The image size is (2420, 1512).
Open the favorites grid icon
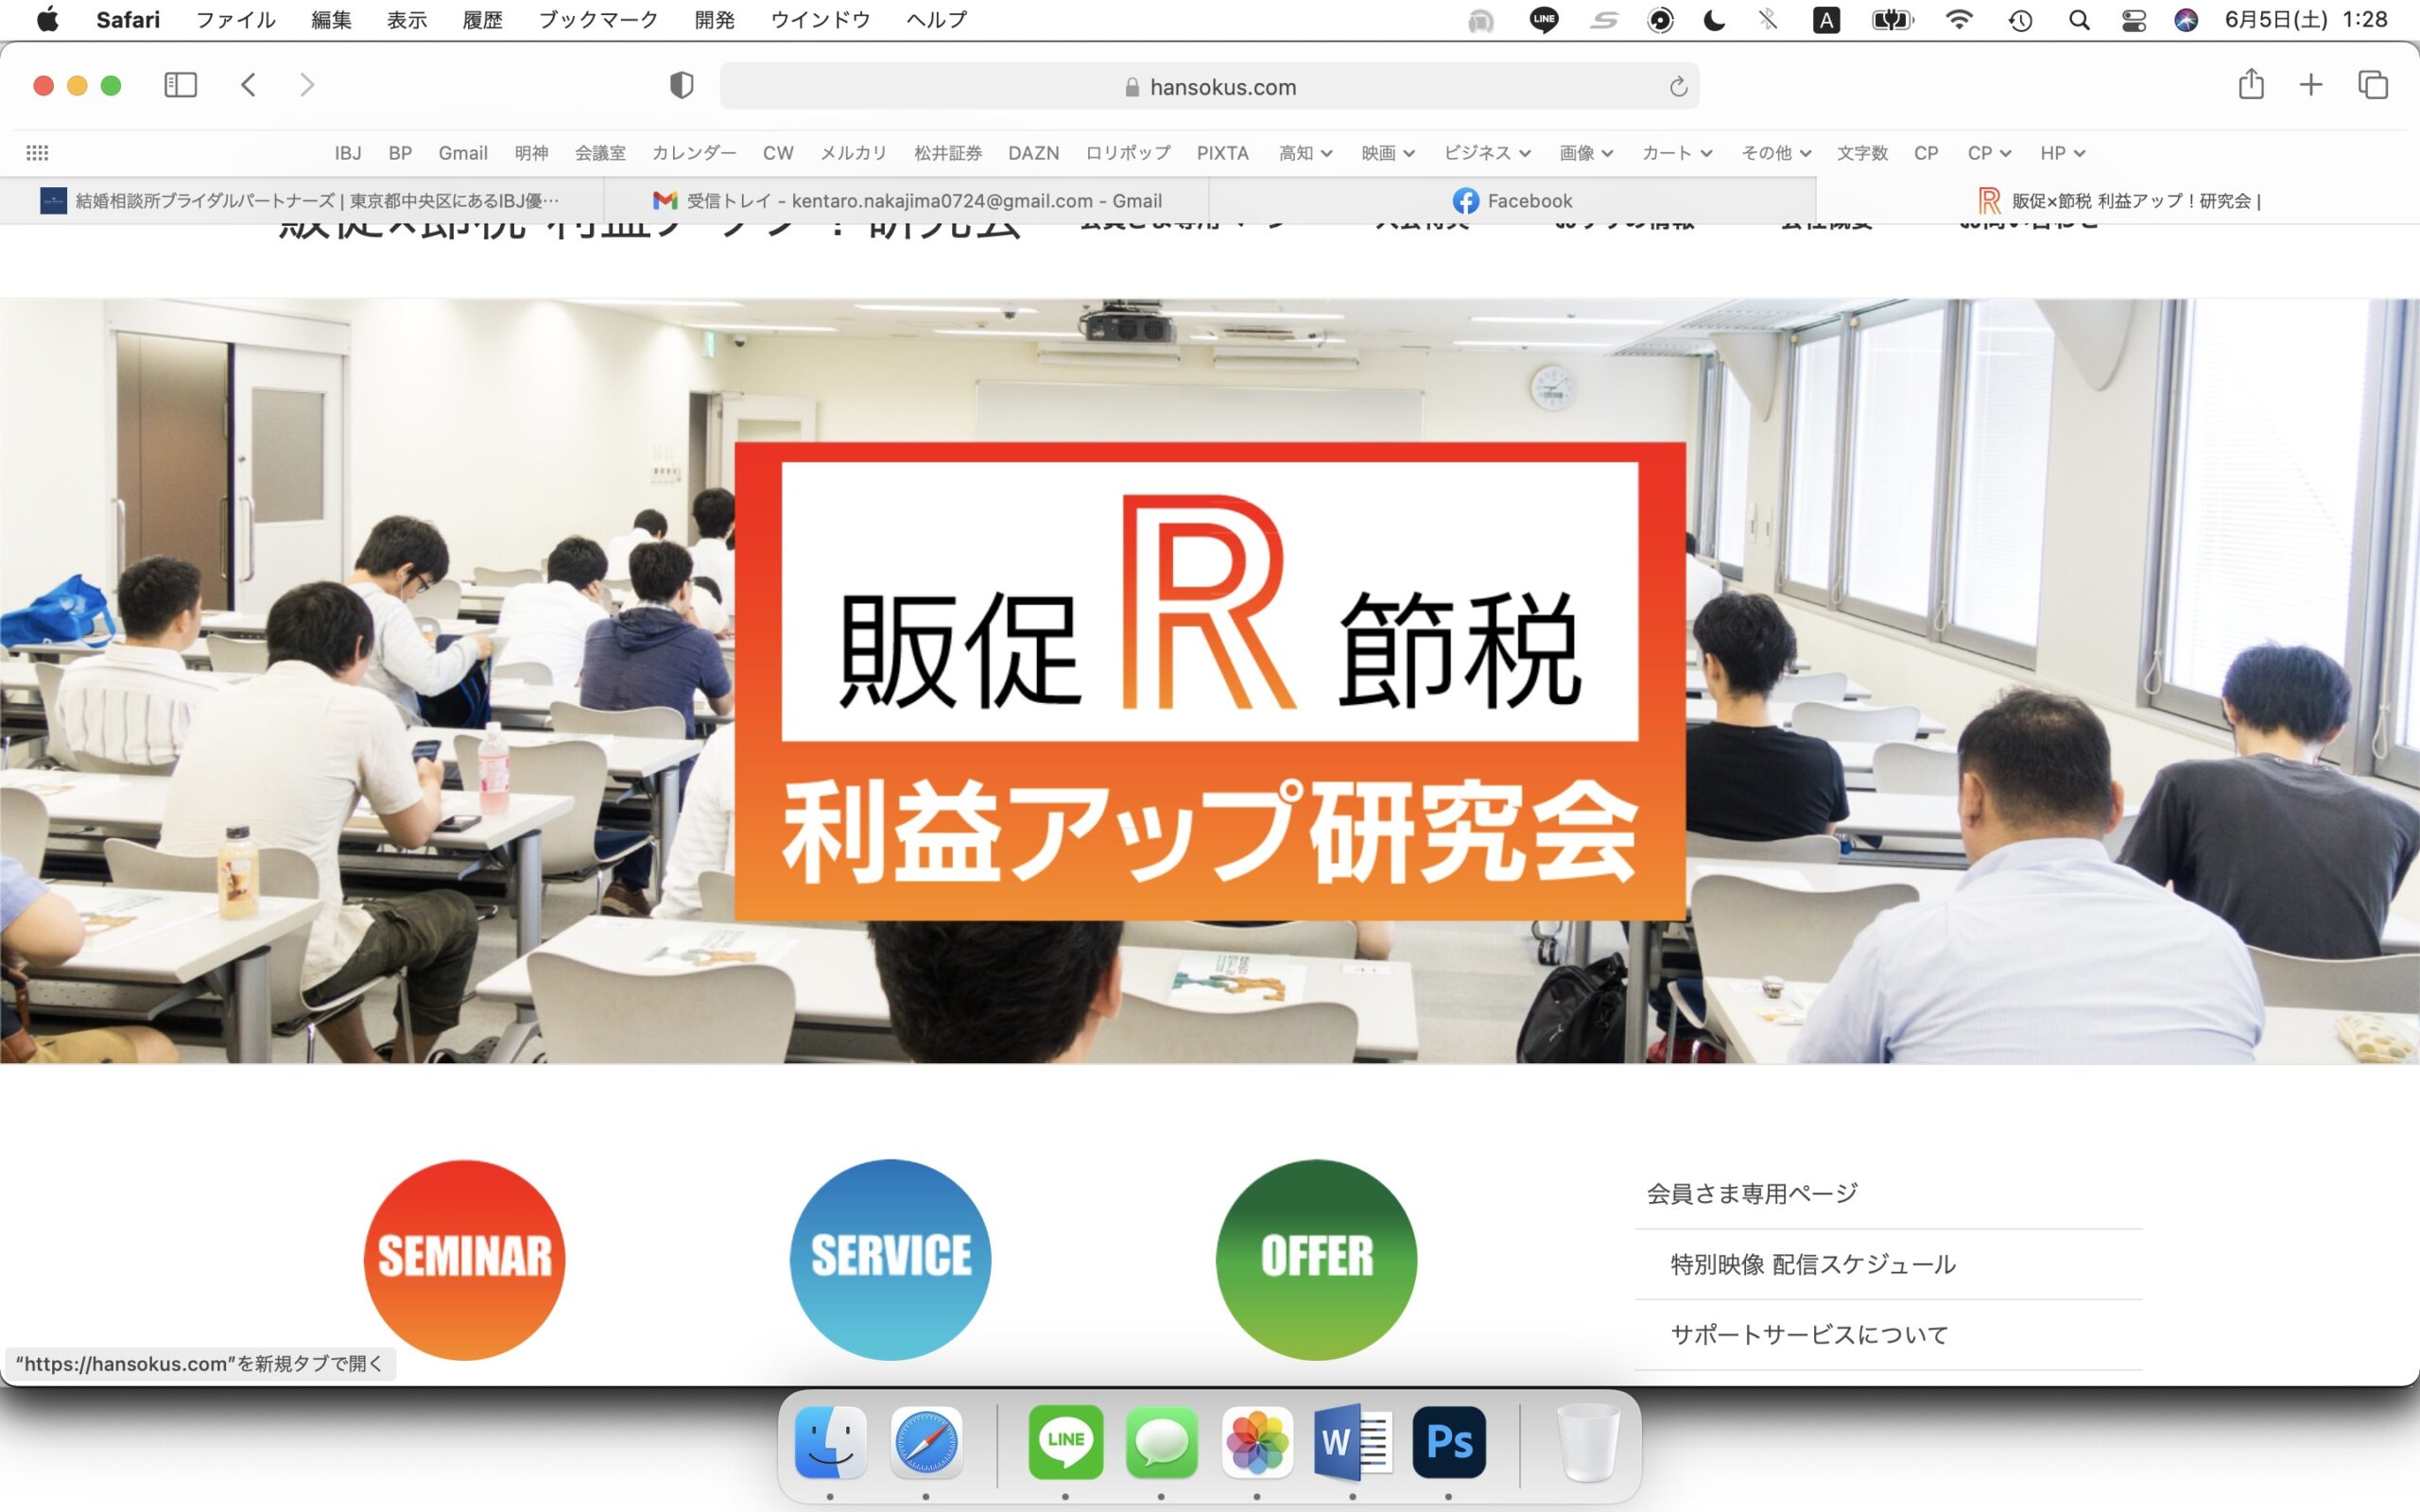click(x=37, y=153)
